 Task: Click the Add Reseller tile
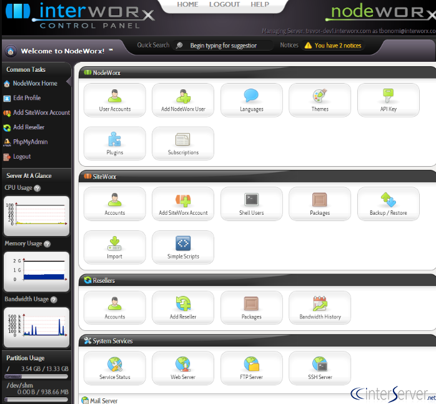click(x=183, y=308)
